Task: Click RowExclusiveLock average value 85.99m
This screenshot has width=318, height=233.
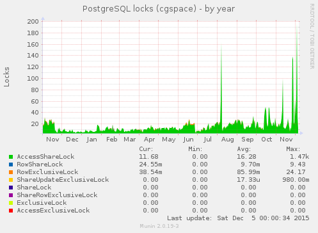Action: click(x=248, y=172)
